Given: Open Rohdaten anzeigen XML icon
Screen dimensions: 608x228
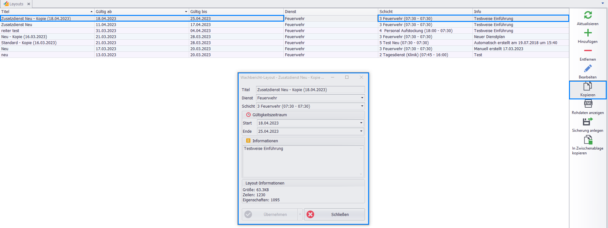Looking at the screenshot, I should 588,104.
